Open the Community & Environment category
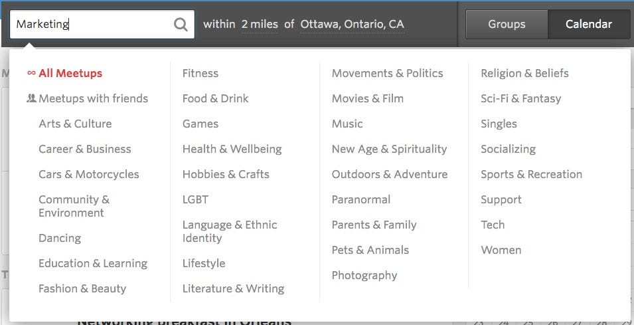The height and width of the screenshot is (325, 634). pos(74,206)
